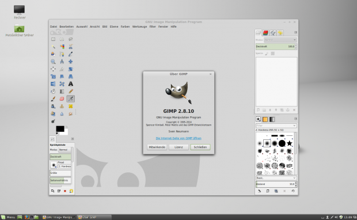357x220 pixels.
Task: Open the Werkzeuge menu
Action: tap(139, 26)
